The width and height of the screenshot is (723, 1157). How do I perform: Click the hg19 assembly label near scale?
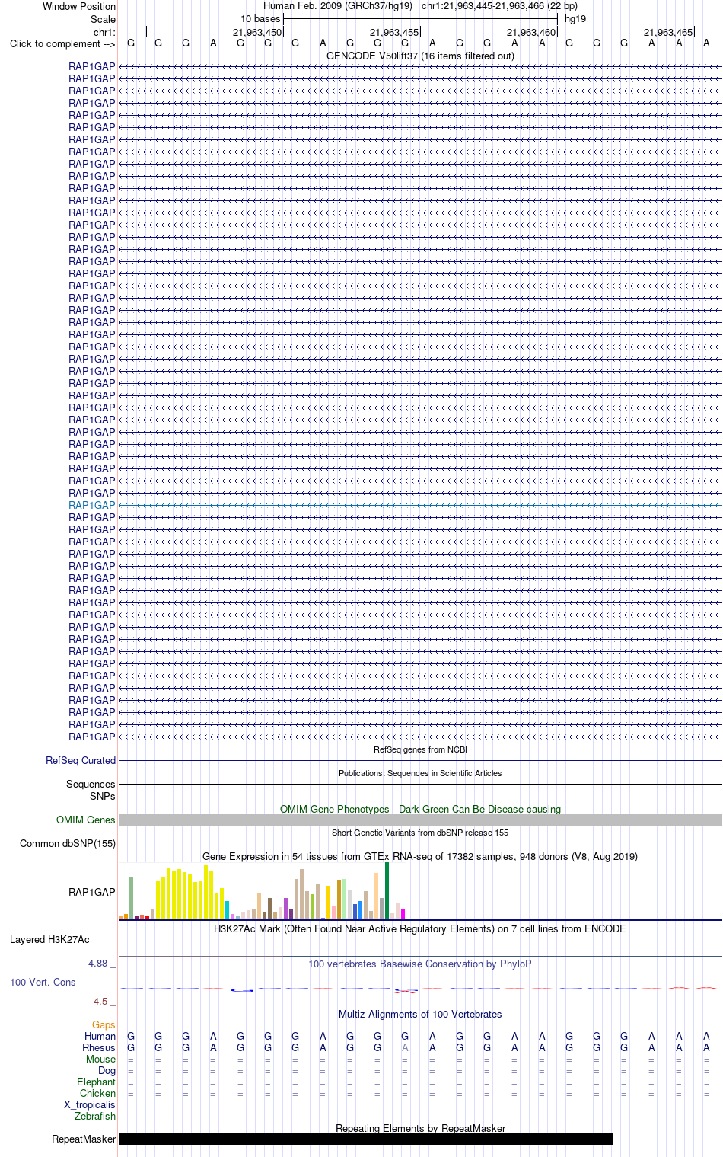coord(575,18)
